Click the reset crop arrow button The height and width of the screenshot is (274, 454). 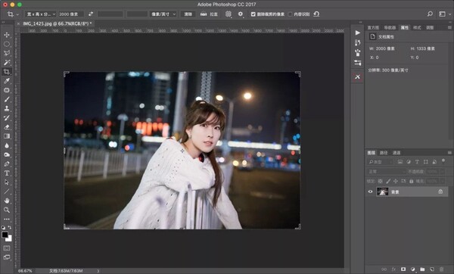(316, 14)
